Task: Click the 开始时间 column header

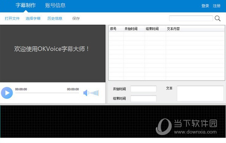Action: (134, 29)
